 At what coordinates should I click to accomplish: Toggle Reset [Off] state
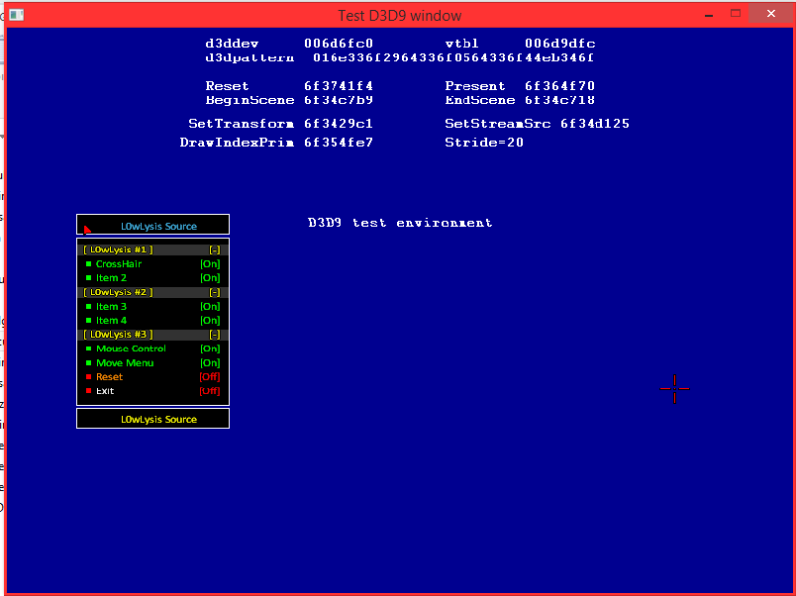click(x=210, y=377)
